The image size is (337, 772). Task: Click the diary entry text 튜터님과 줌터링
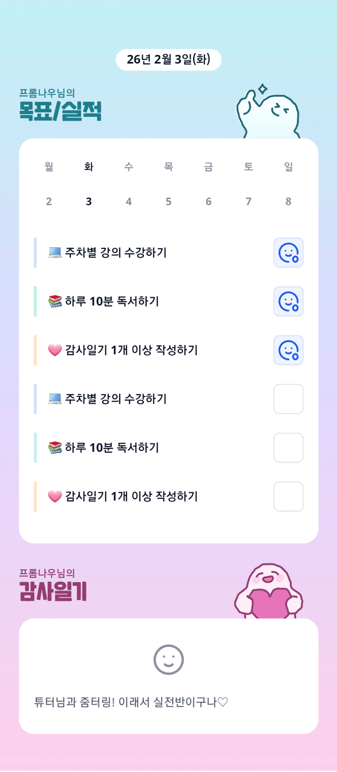[131, 702]
